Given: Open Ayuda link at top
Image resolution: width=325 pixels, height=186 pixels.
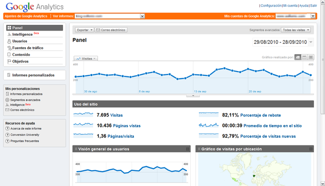Looking at the screenshot, I should pos(303,6).
